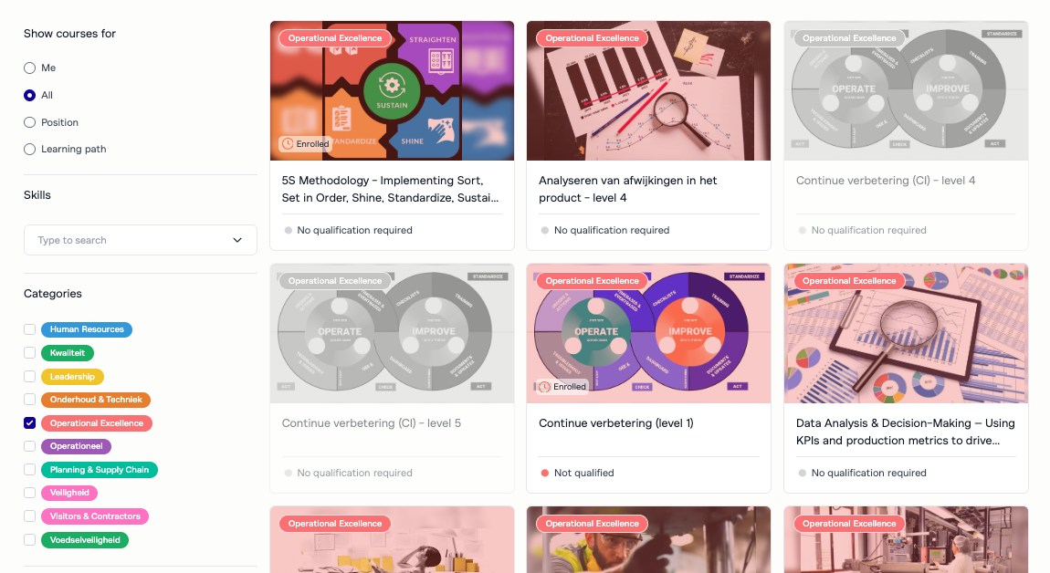Image resolution: width=1050 pixels, height=573 pixels.
Task: Open Analyseren van afwijkingen course thumbnail
Action: tap(648, 91)
